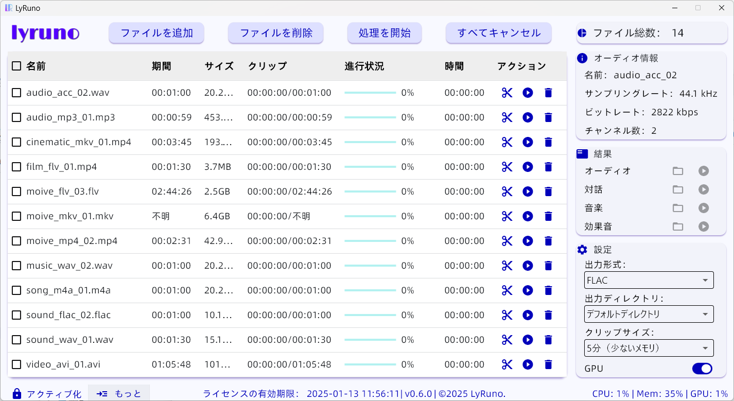
Task: Open the 出力形式 dropdown showing FLAC
Action: (x=649, y=280)
